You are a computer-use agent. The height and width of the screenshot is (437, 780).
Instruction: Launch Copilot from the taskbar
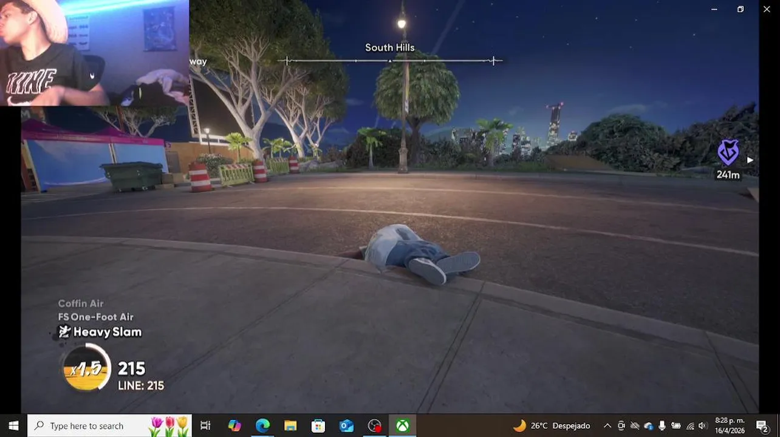234,425
